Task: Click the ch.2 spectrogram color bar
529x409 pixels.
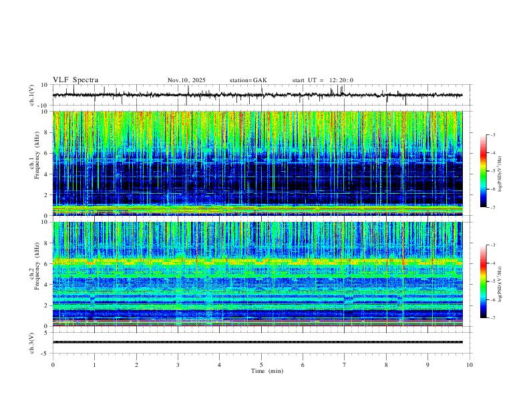Action: pyautogui.click(x=483, y=281)
